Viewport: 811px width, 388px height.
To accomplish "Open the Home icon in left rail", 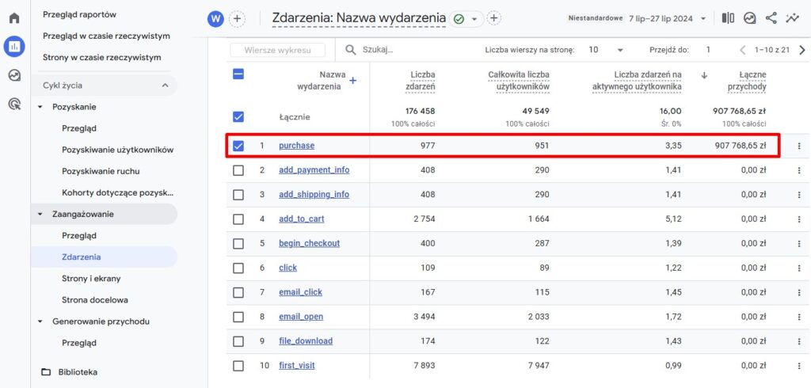I will click(14, 18).
